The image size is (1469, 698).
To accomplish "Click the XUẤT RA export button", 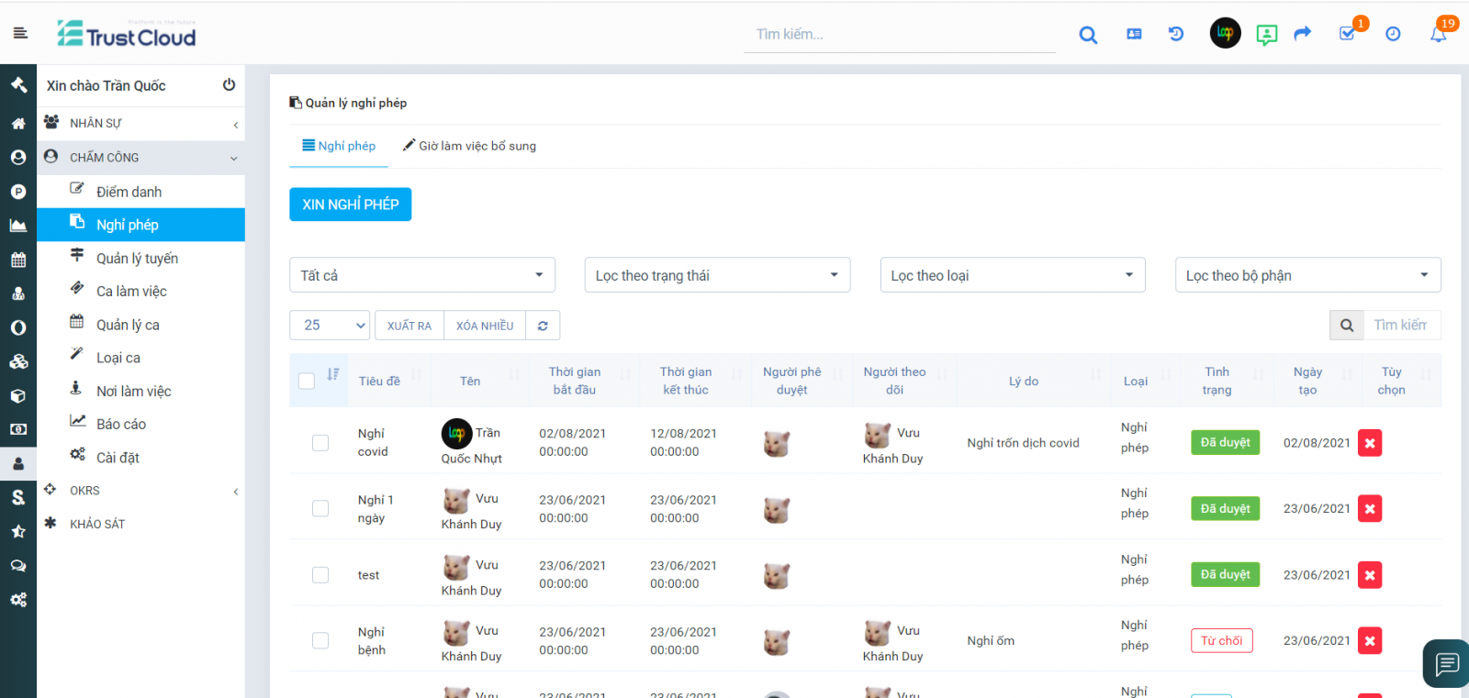I will [x=409, y=326].
